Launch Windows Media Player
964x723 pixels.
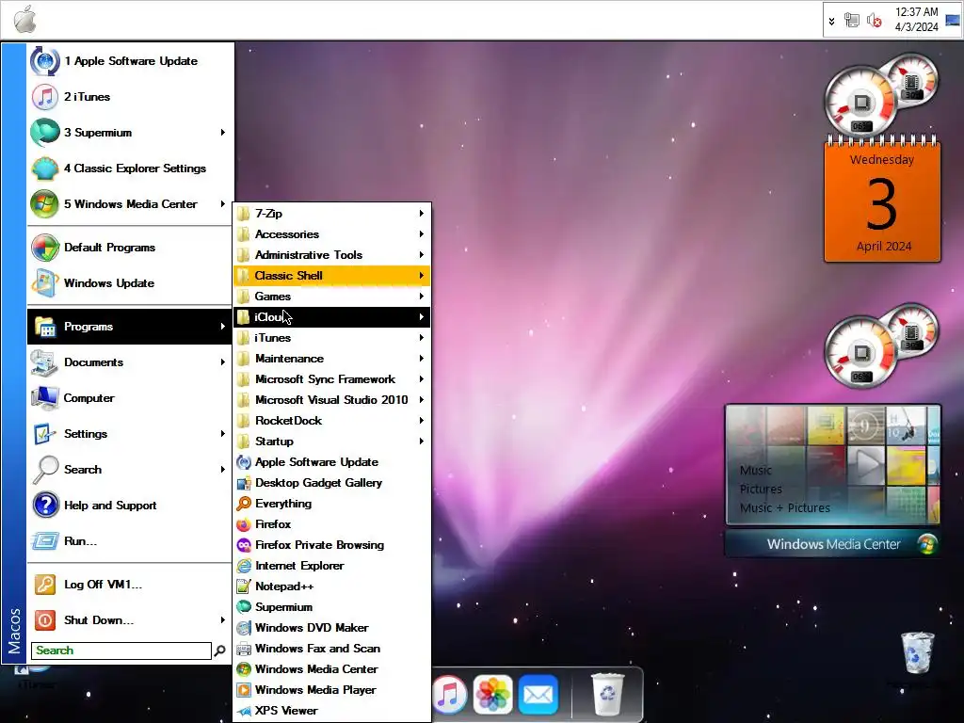332,690
